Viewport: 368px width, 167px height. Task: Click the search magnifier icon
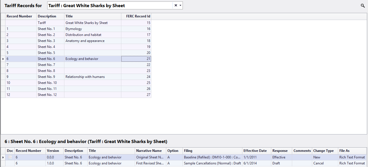[x=363, y=6]
